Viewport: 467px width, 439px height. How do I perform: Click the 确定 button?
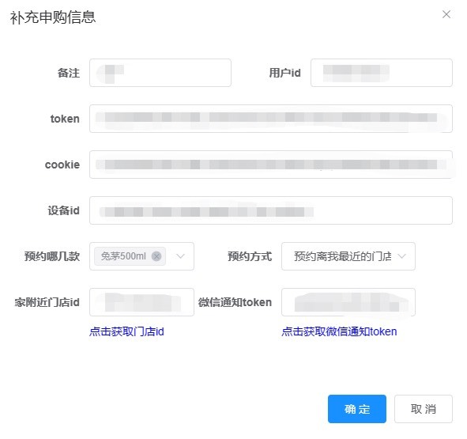click(357, 409)
